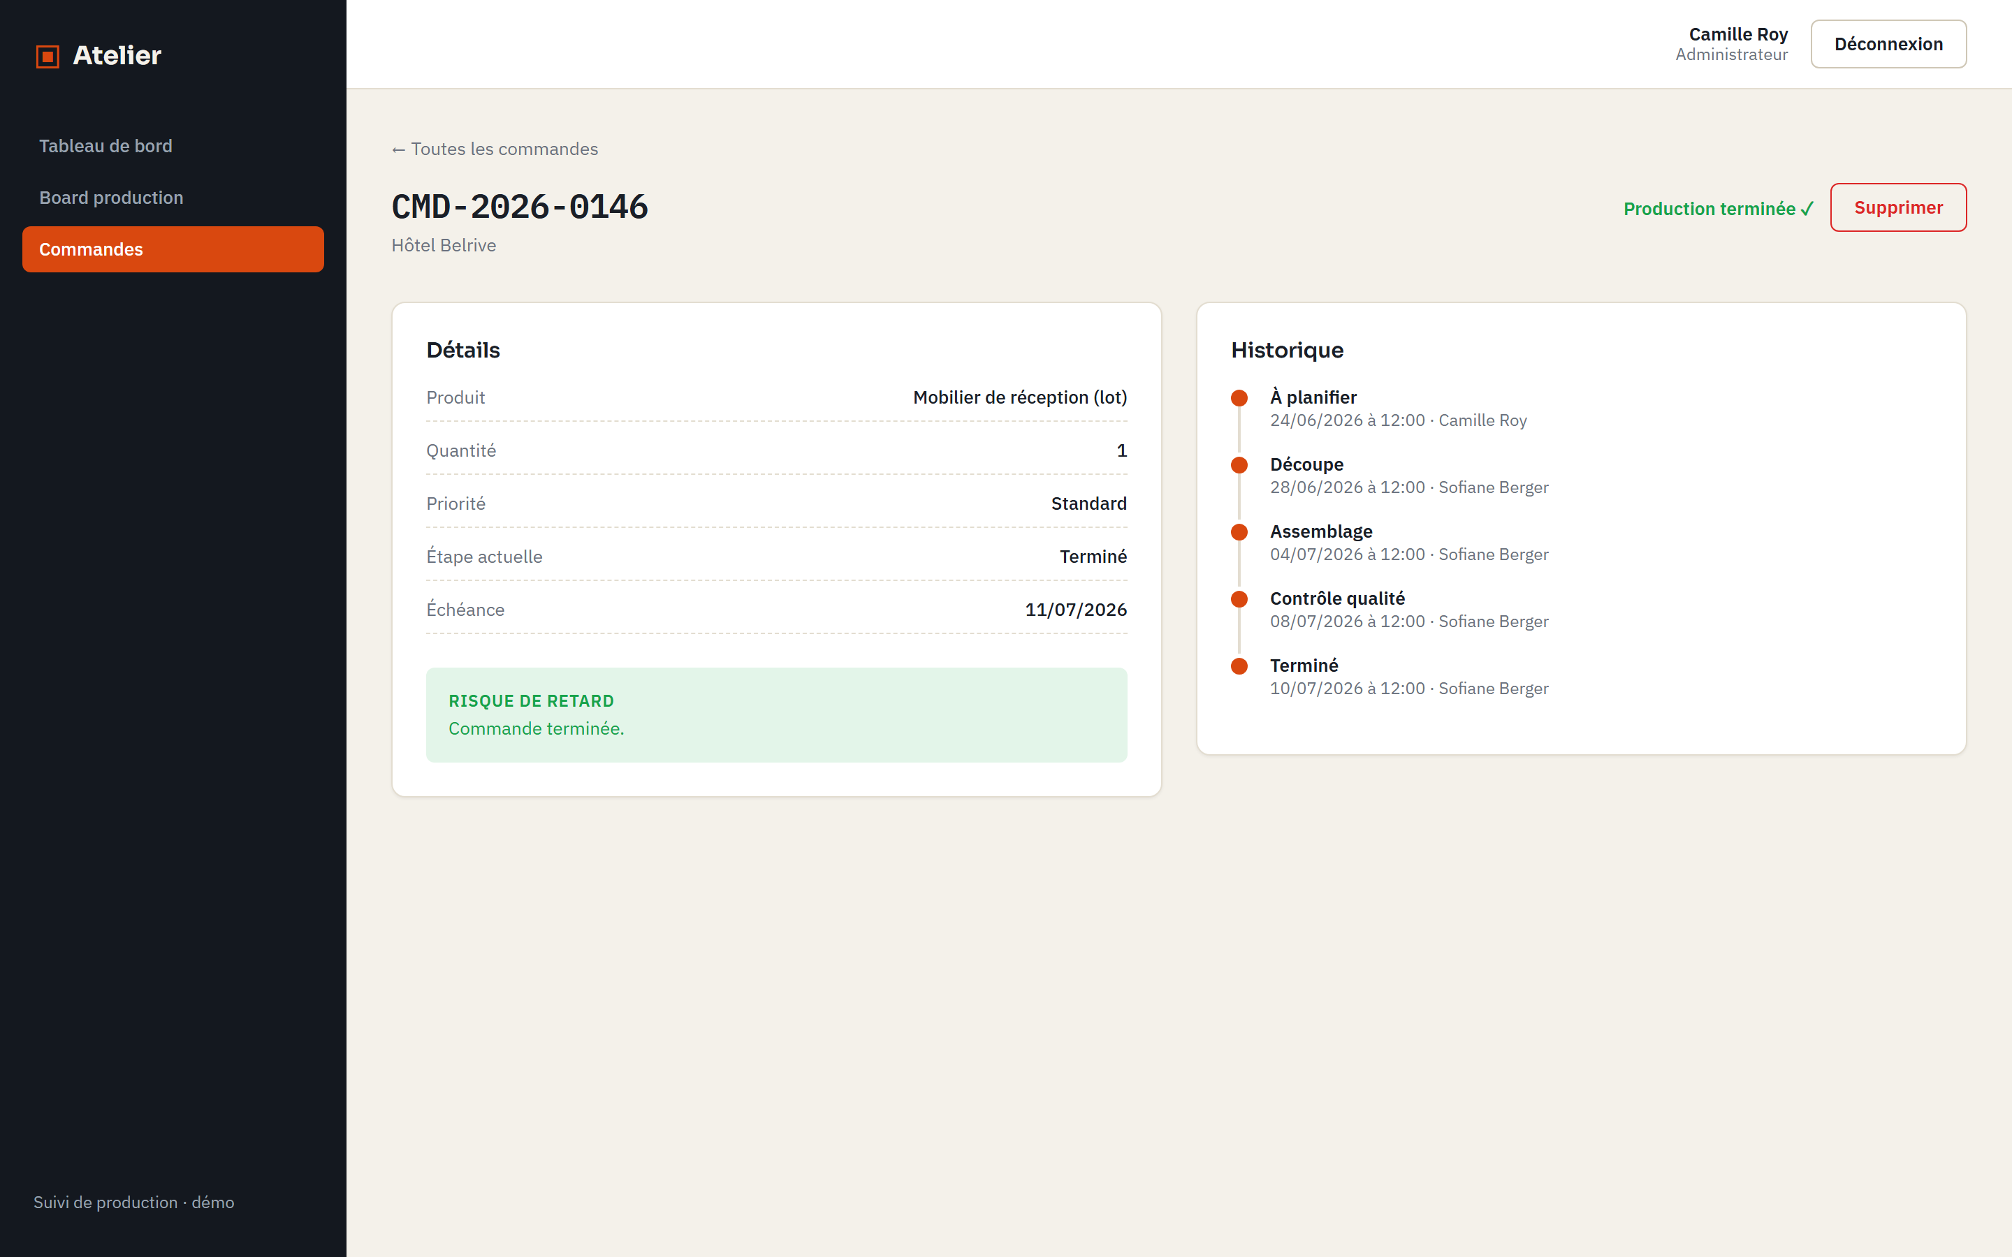This screenshot has width=2012, height=1257.
Task: Click the 08/07/2026 Sofiane Berger entry
Action: click(x=1408, y=622)
